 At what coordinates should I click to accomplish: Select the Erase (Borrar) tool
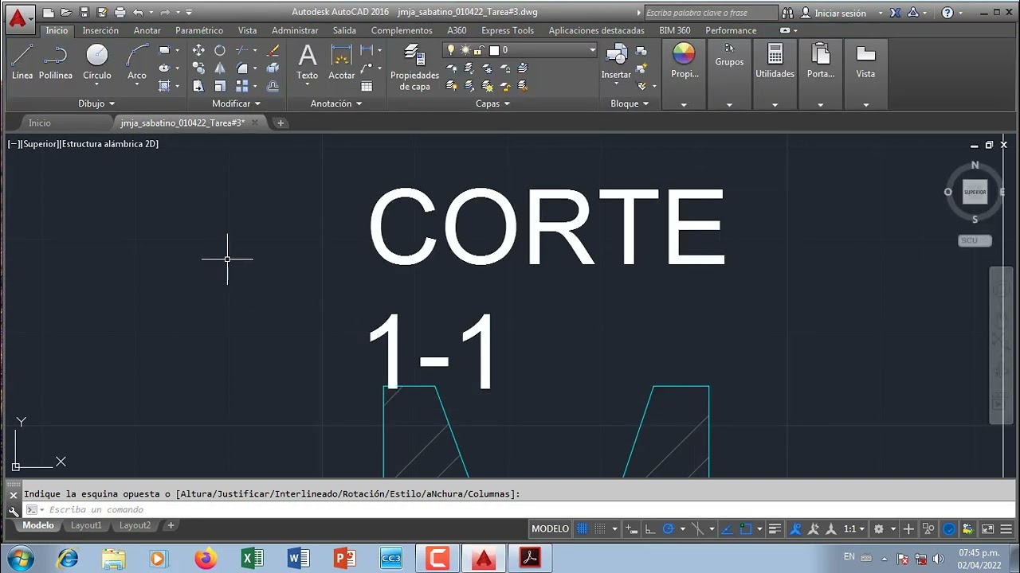coord(273,50)
